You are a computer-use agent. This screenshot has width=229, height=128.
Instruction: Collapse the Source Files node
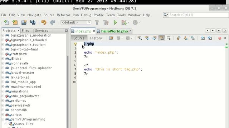click(6, 124)
